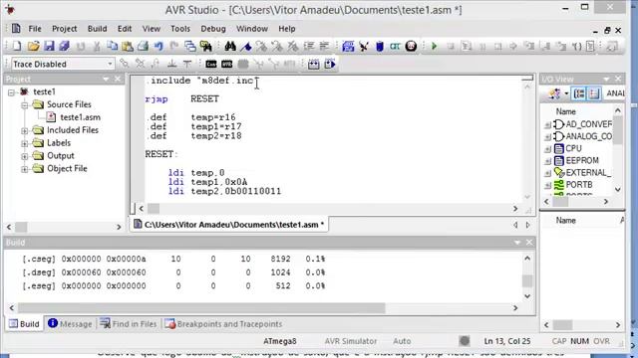Expand the Included Files folder

(24, 130)
